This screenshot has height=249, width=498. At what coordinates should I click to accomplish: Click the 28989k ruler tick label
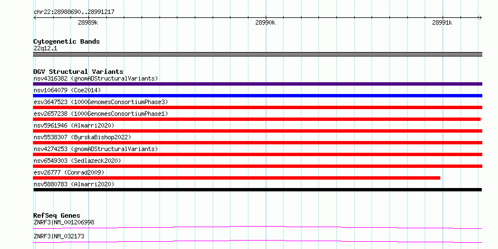(88, 22)
